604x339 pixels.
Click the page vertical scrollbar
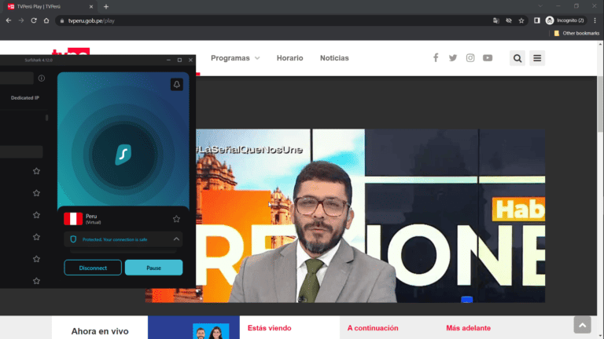pyautogui.click(x=600, y=104)
